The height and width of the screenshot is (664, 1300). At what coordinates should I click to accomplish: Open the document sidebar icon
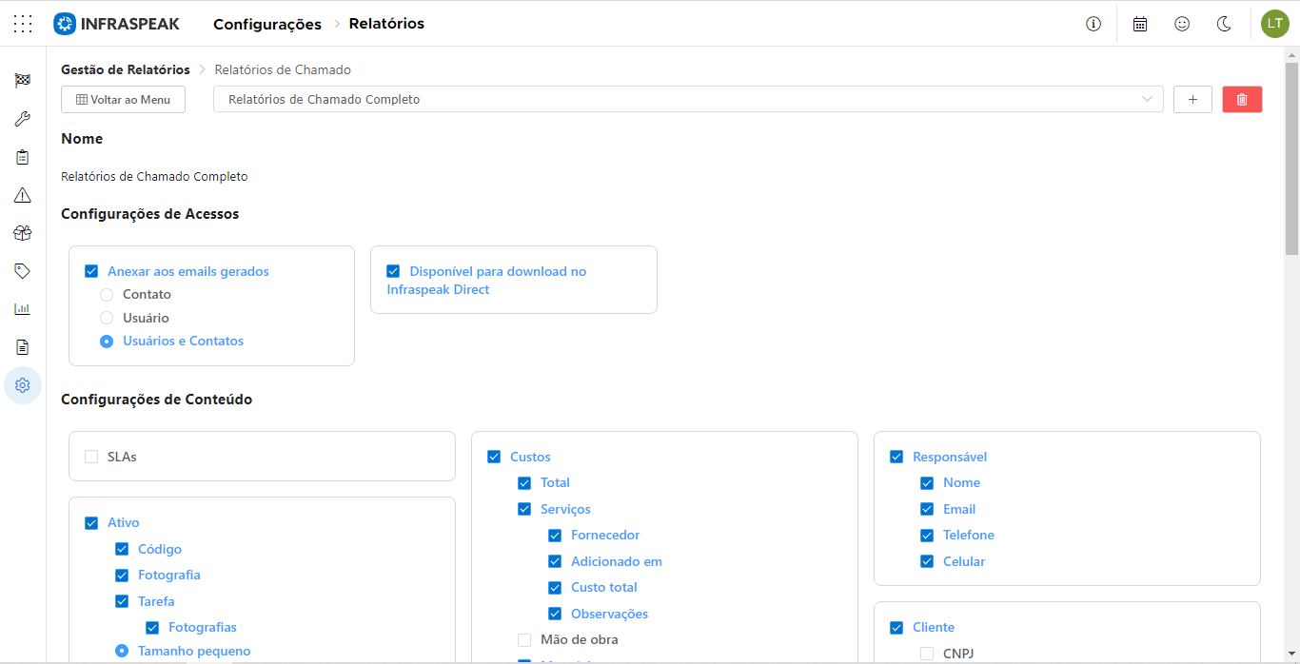point(23,347)
